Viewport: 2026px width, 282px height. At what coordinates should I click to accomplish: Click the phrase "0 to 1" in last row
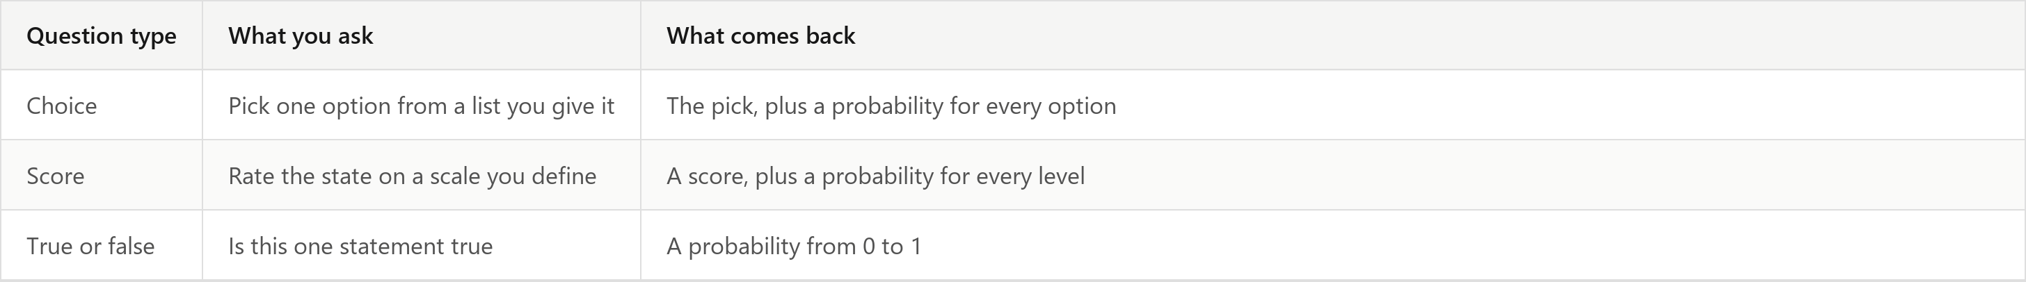[x=891, y=246]
